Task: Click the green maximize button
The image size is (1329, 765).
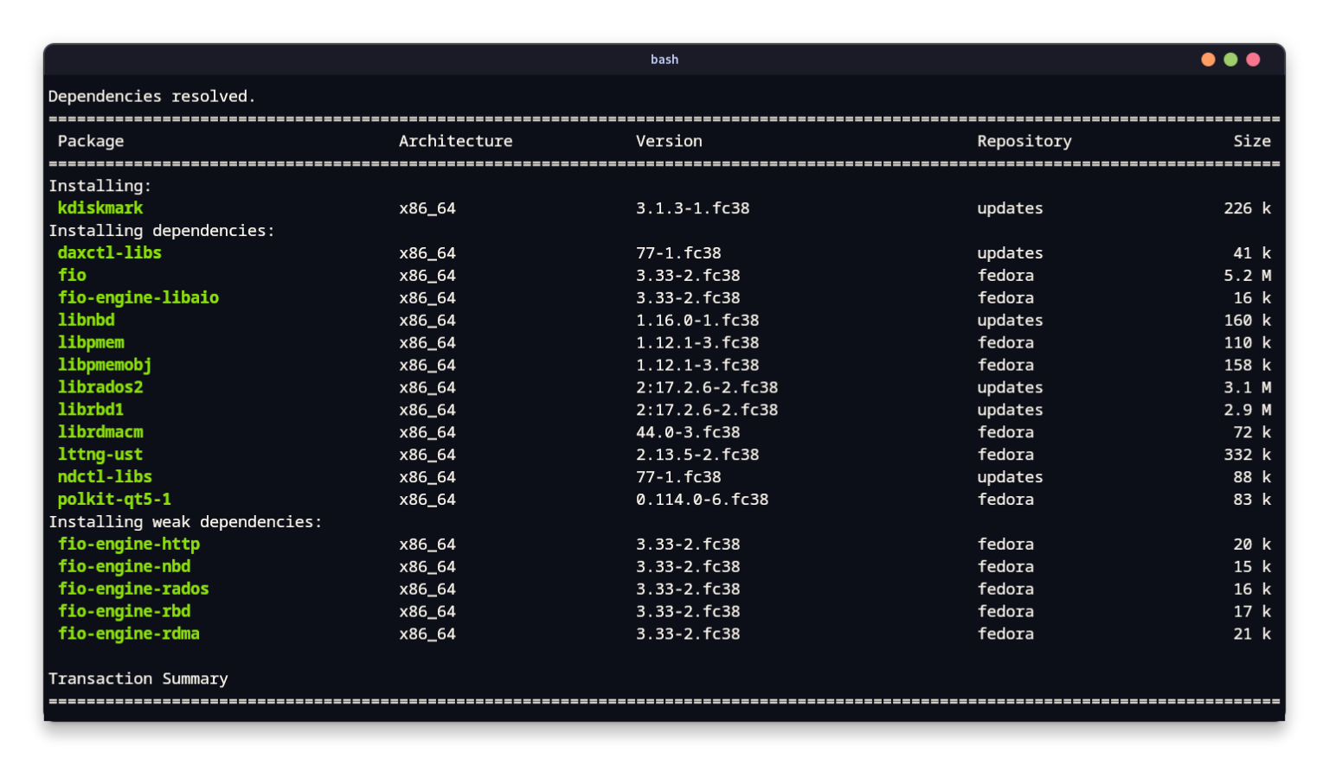Action: pos(1230,59)
